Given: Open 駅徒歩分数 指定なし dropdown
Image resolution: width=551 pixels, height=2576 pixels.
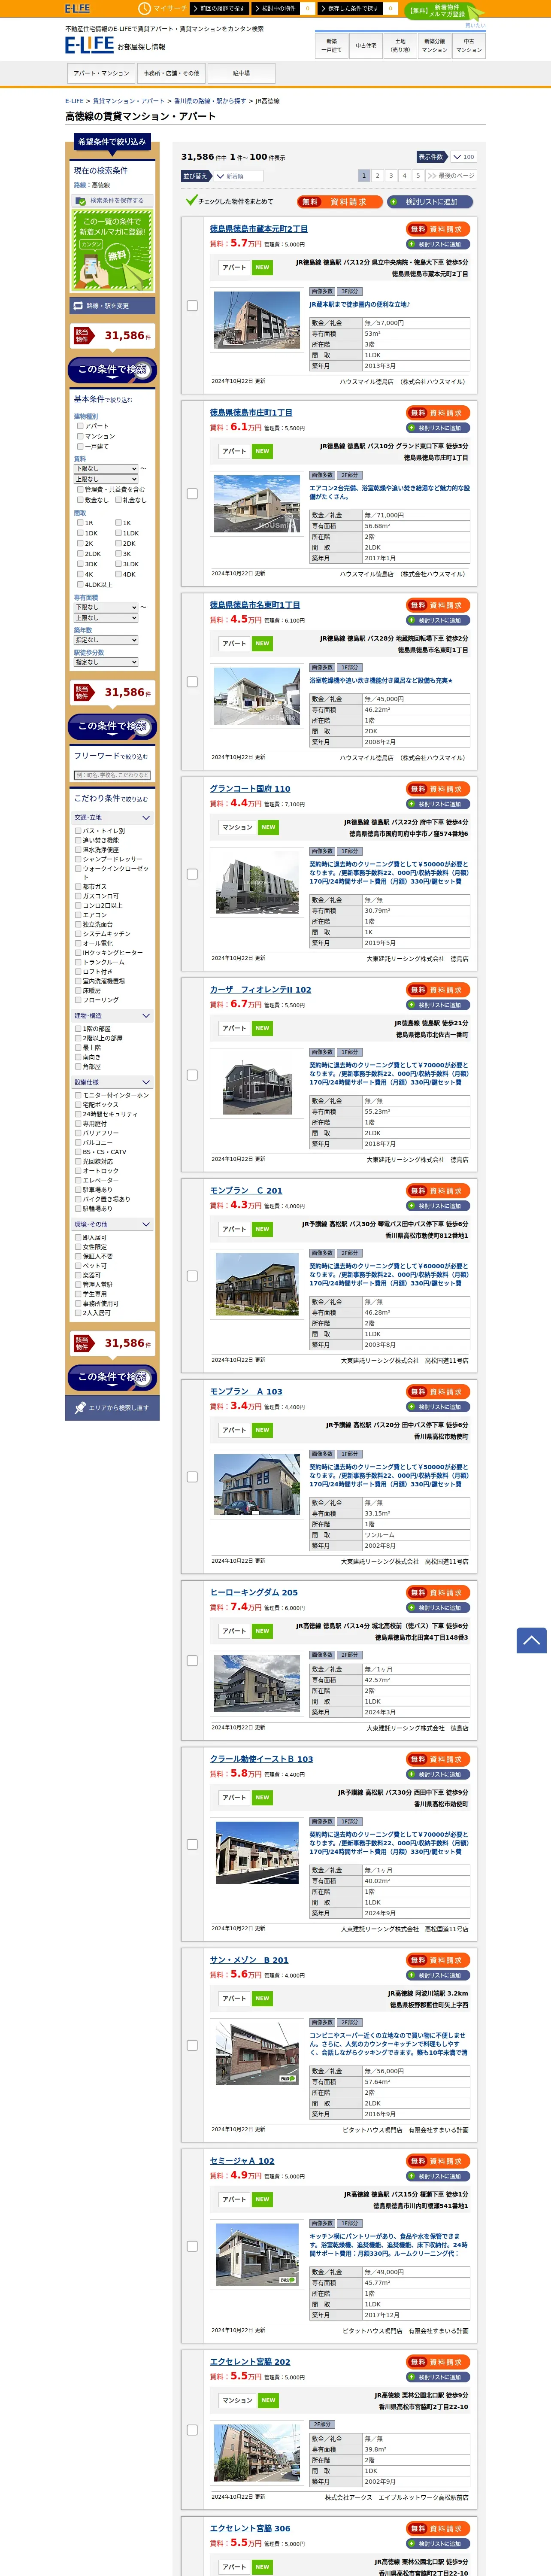Looking at the screenshot, I should click(106, 662).
